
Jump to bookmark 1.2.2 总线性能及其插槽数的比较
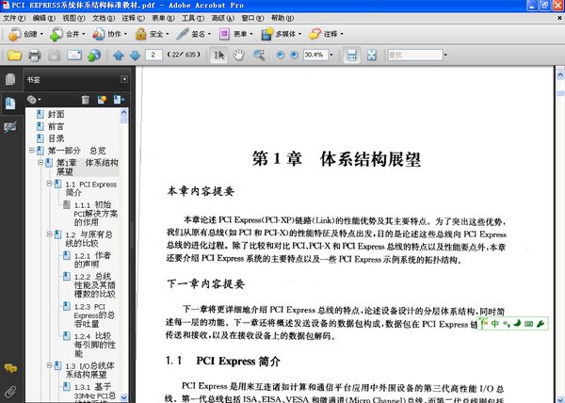[x=95, y=285]
